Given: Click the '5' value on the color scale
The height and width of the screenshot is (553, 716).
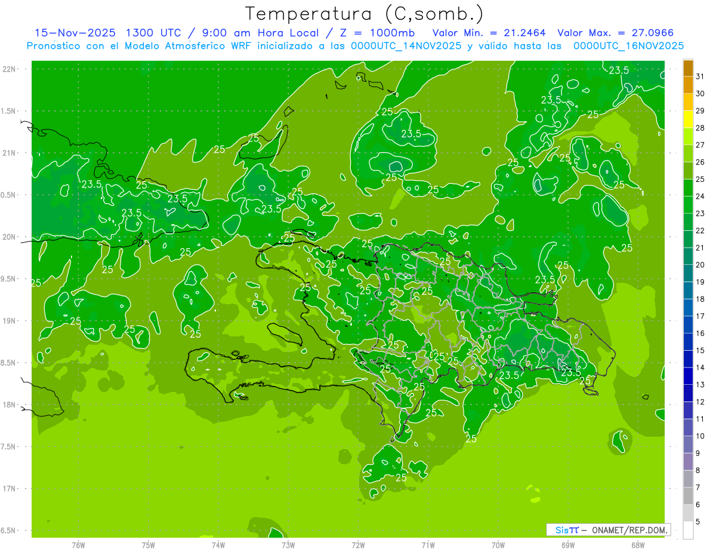Looking at the screenshot, I should tap(699, 522).
